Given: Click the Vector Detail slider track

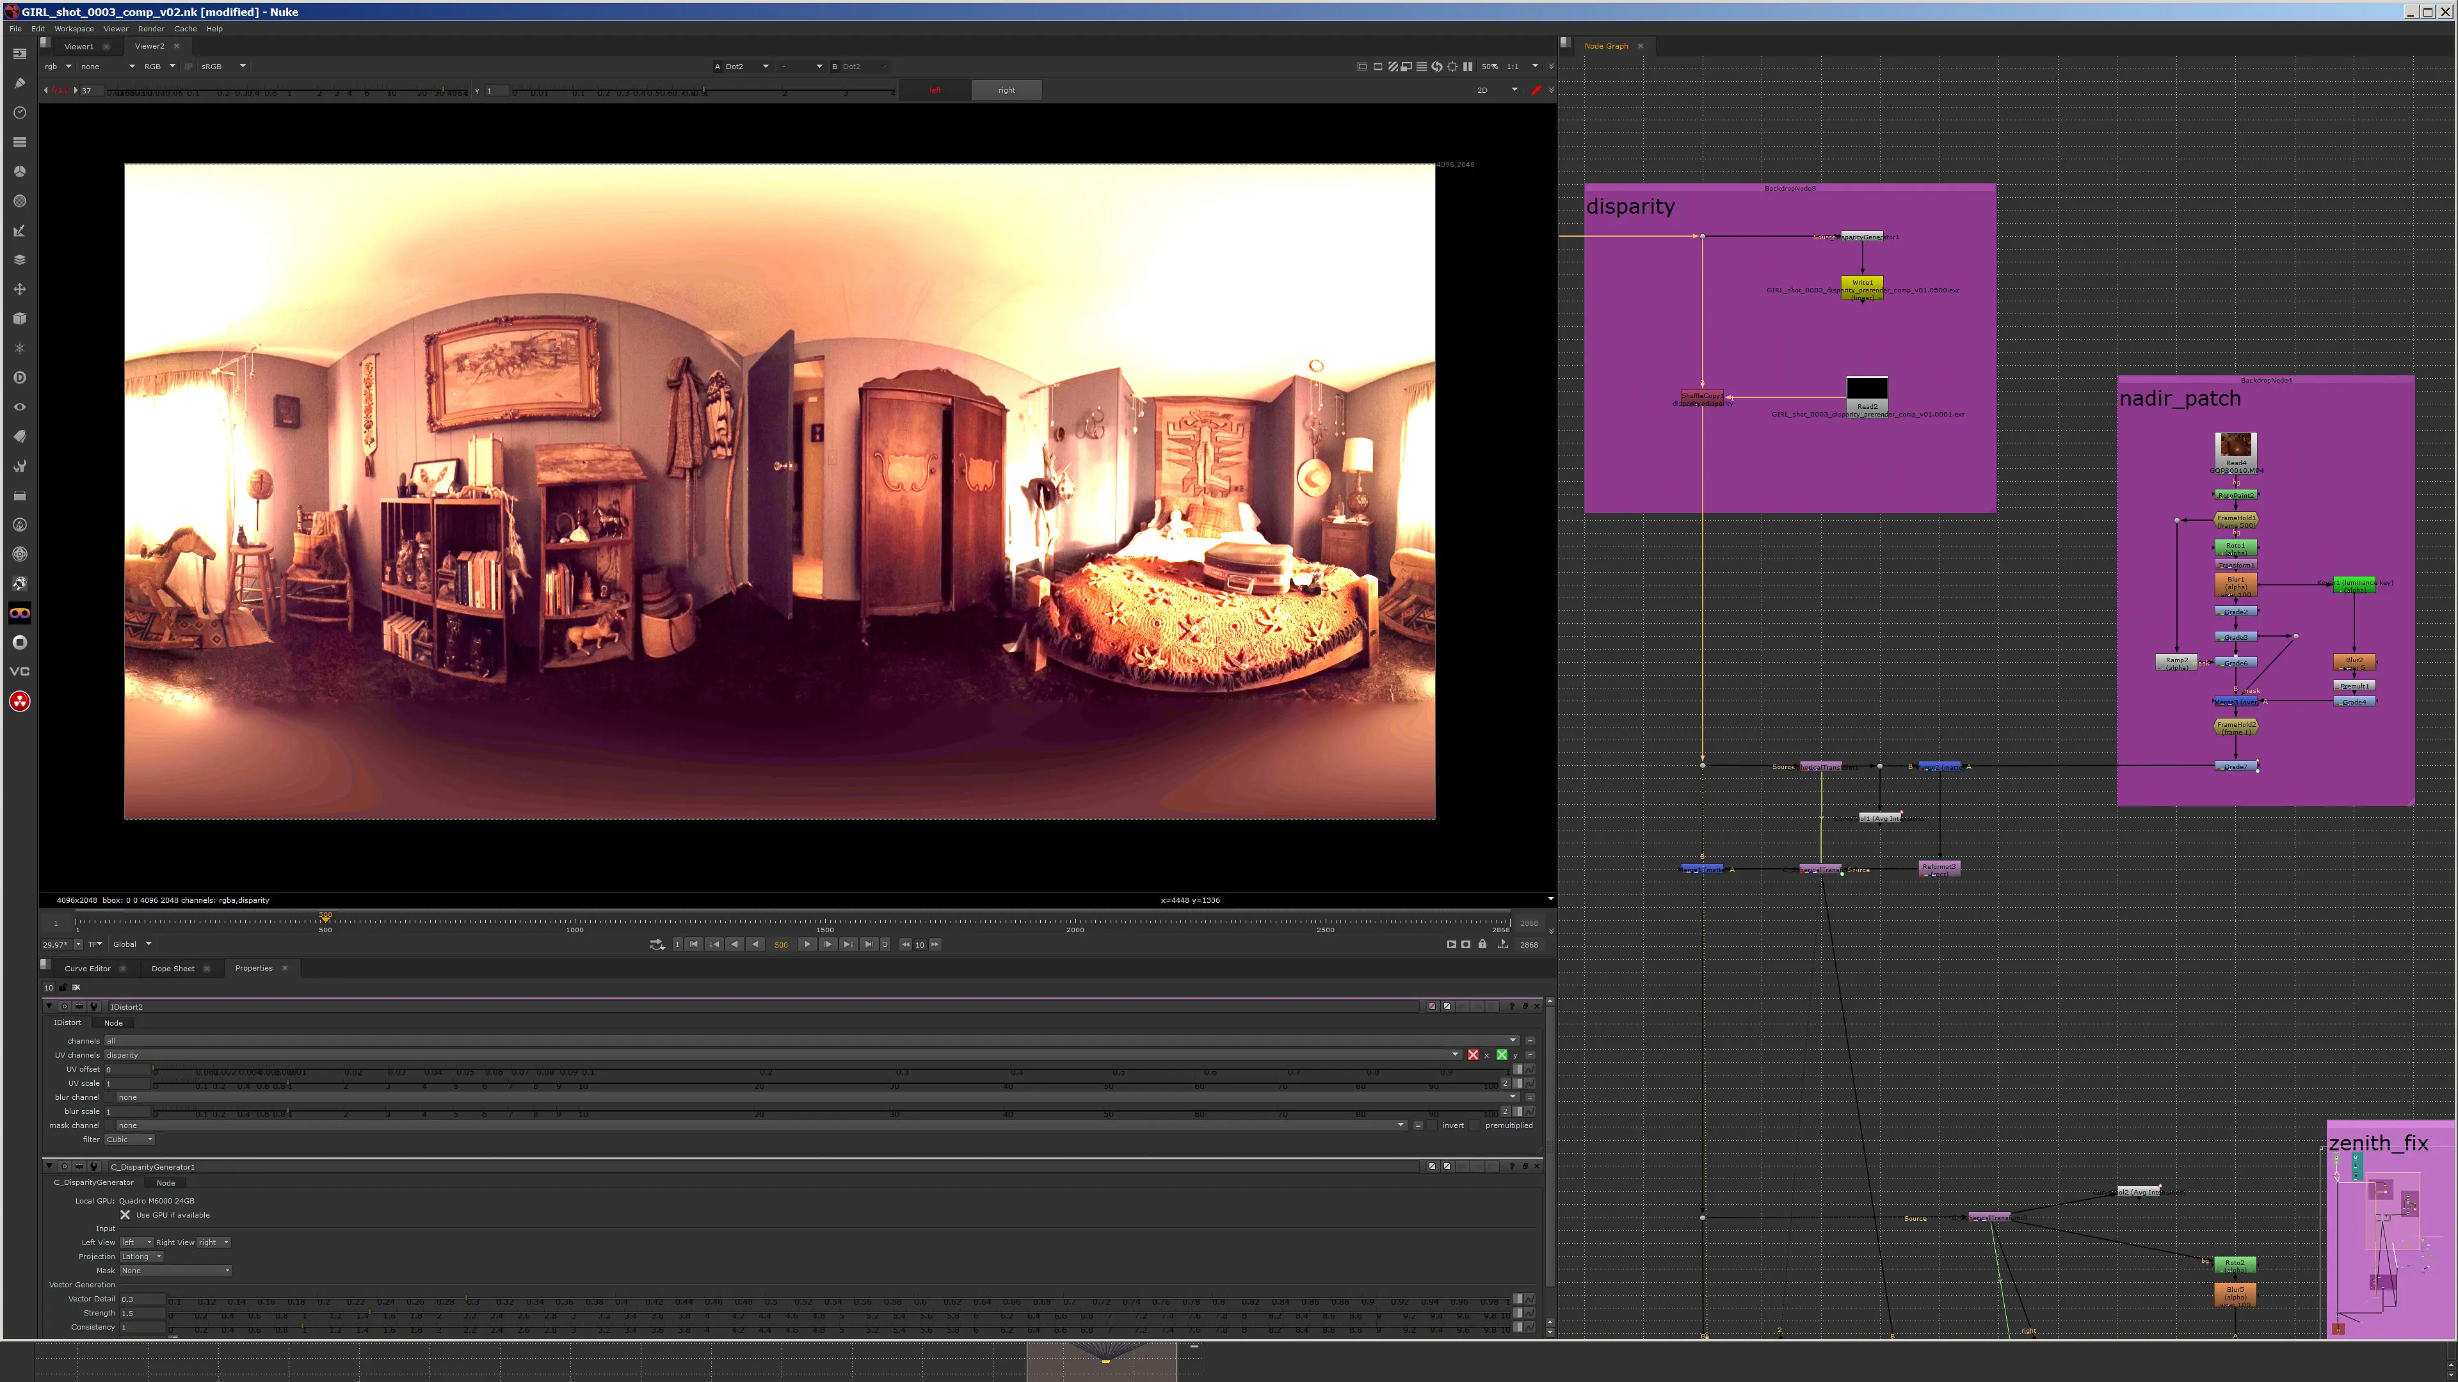Looking at the screenshot, I should tap(840, 1299).
